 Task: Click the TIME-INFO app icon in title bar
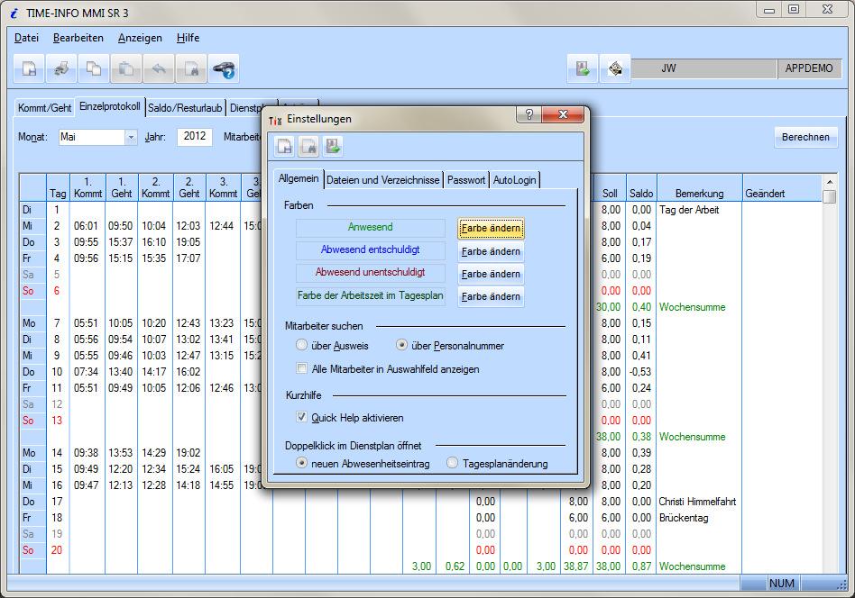coord(14,14)
